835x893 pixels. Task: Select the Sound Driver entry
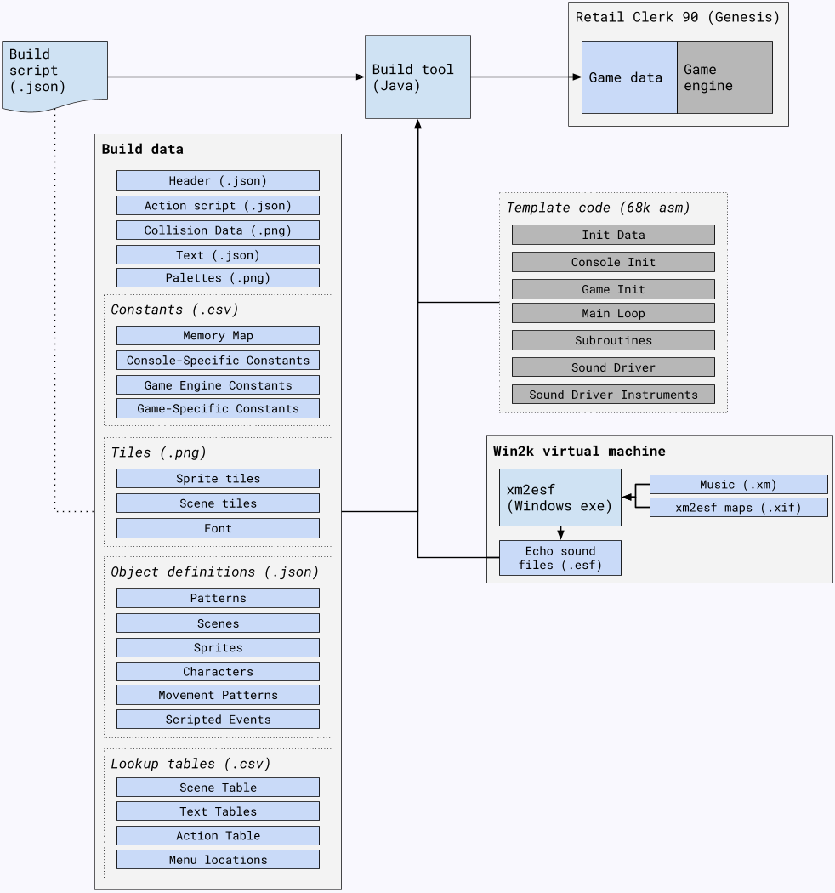tap(613, 367)
